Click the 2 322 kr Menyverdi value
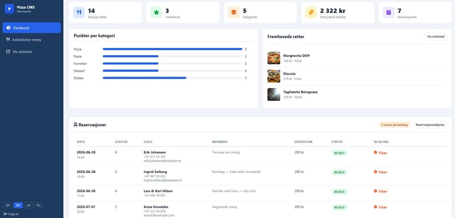This screenshot has height=218, width=455. 333,11
